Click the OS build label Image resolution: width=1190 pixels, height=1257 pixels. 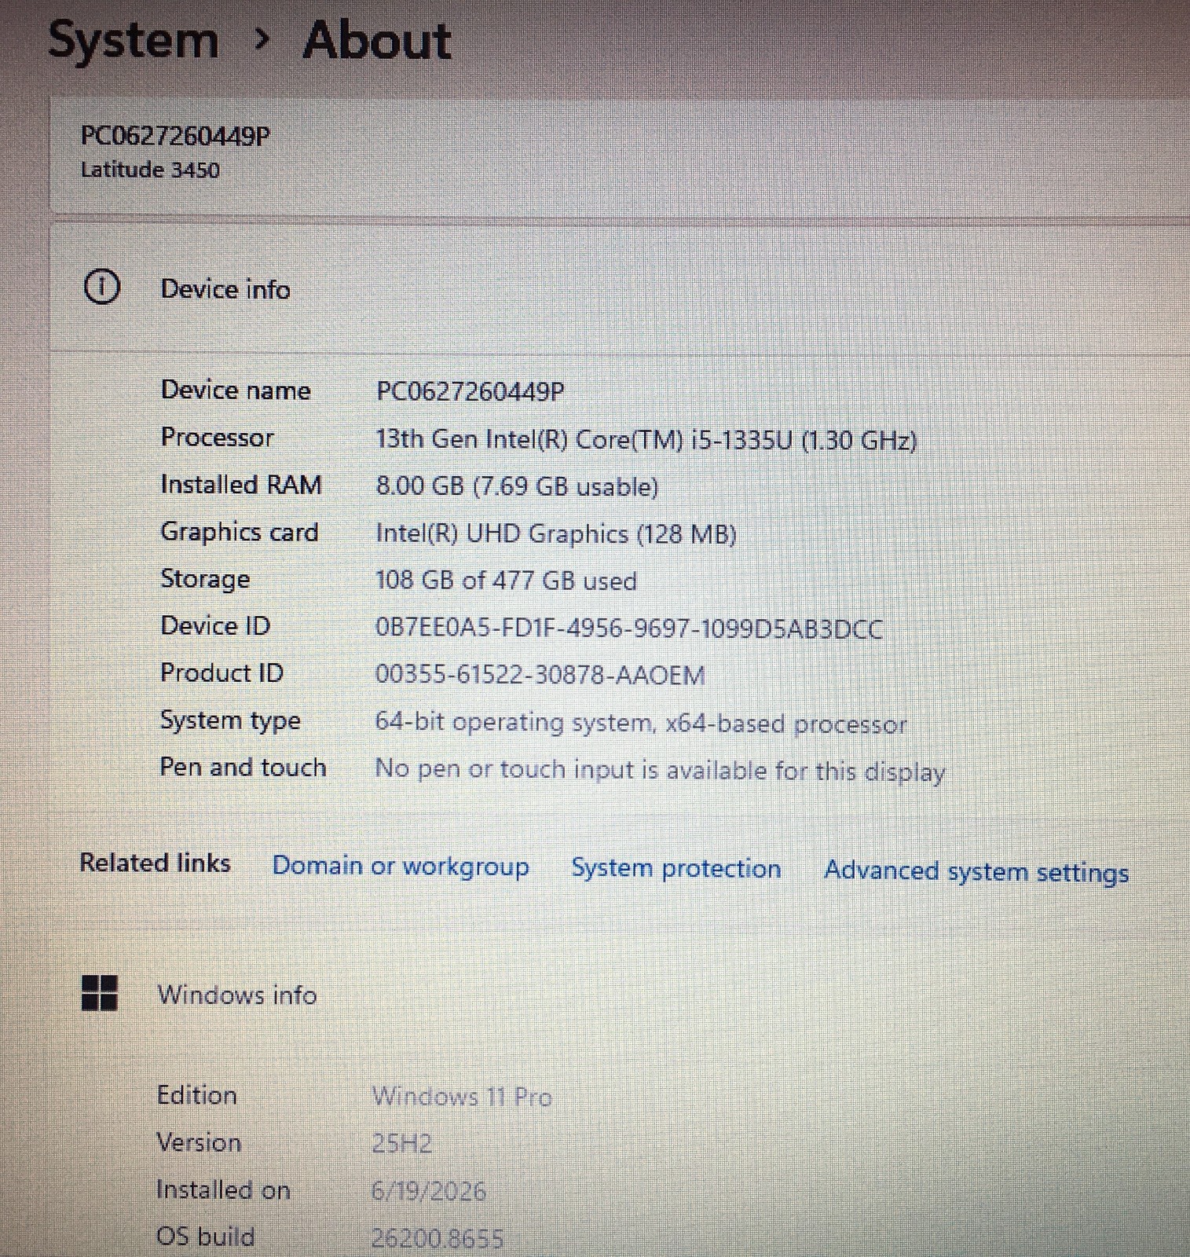(205, 1237)
